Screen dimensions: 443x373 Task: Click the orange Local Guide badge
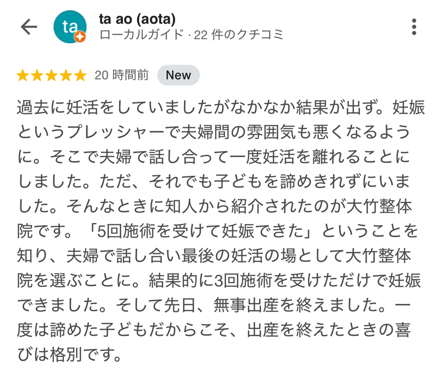coord(80,37)
